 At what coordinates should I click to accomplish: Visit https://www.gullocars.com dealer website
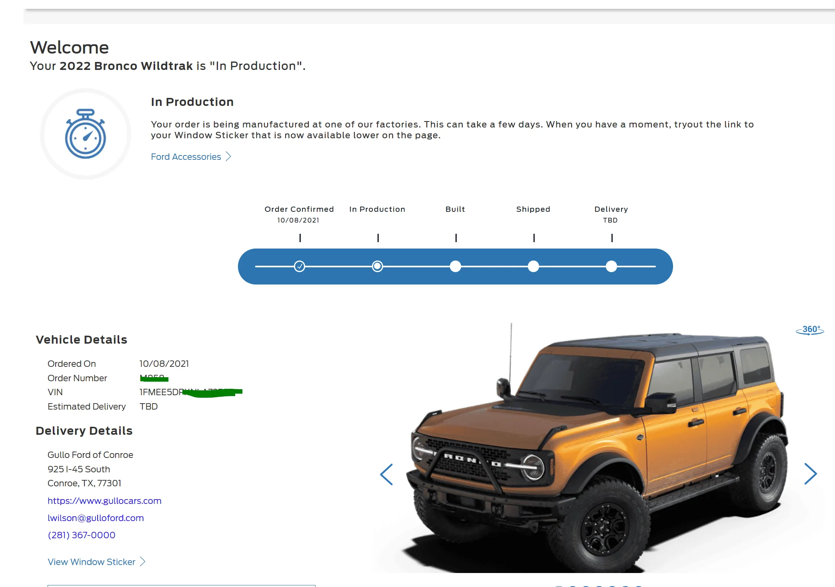104,501
